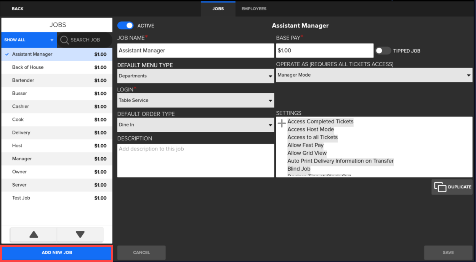Screen dimensions: 476x262
Task: Click inside the Description text area
Action: (x=196, y=161)
